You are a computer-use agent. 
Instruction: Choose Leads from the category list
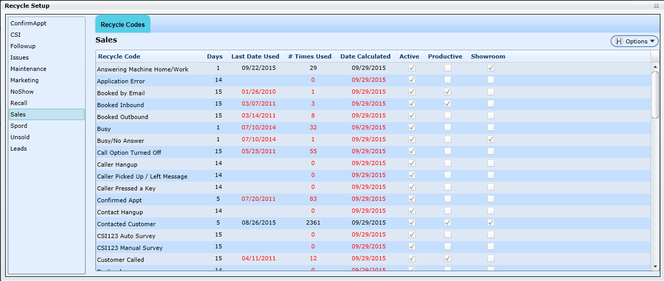point(19,149)
